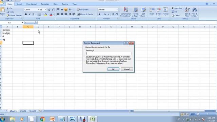Switch to the View tab
This screenshot has width=217, height=122.
point(75,4)
